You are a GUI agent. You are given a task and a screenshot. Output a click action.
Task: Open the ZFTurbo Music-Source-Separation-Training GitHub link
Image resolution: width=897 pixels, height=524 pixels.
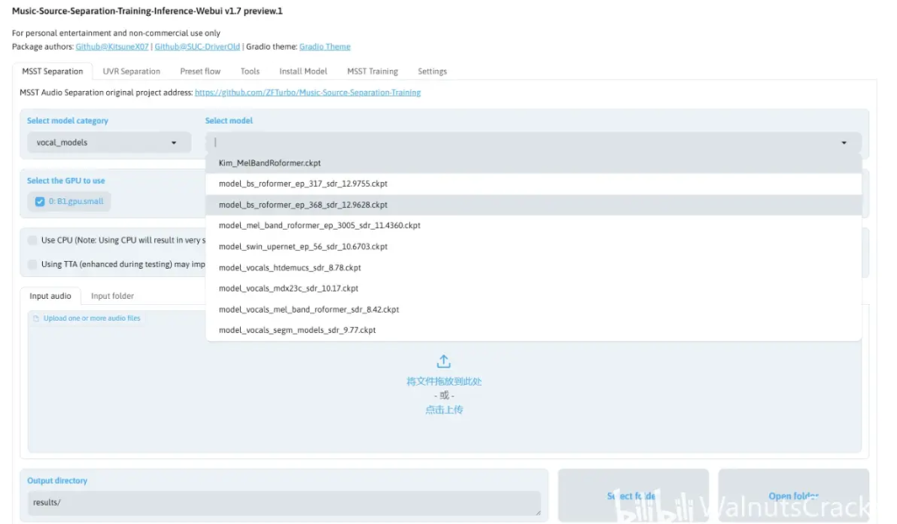click(307, 93)
